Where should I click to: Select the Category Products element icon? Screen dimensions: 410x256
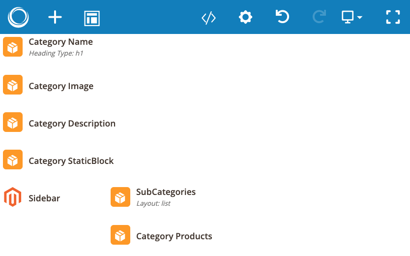pos(120,235)
